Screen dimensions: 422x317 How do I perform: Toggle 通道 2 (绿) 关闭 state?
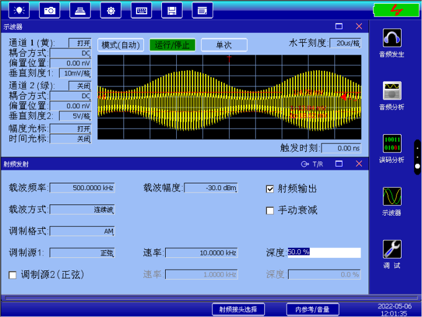(80, 86)
